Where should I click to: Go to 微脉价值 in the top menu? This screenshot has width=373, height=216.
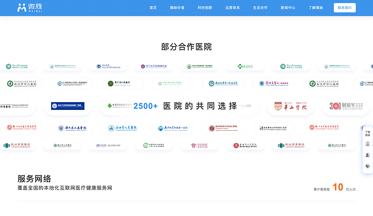[177, 8]
